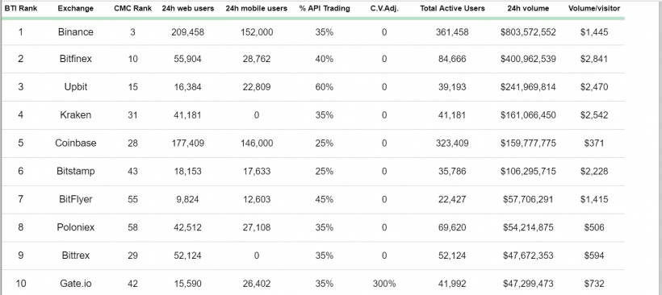
Task: Select the Bitstamp exchange cell
Action: 76,171
